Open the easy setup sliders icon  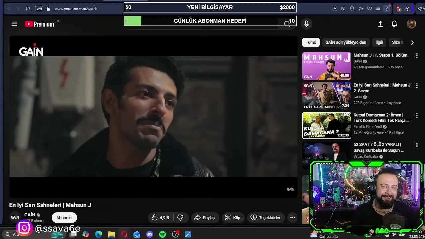coord(378,9)
